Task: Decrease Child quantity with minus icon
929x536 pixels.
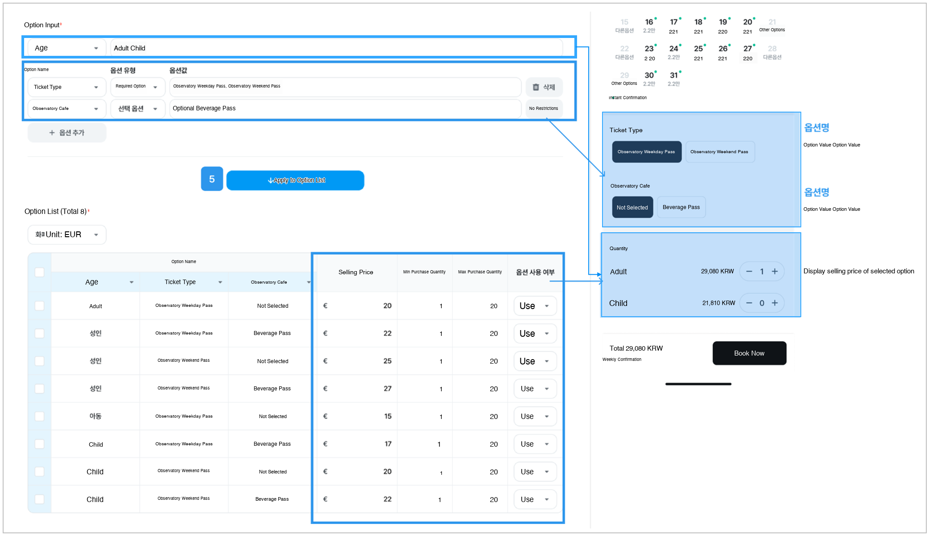Action: [749, 303]
